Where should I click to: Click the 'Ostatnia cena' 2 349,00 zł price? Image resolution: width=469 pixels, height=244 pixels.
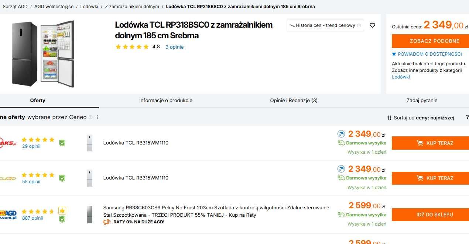pyautogui.click(x=446, y=25)
